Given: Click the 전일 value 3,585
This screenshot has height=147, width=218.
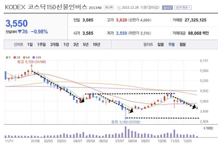Looking at the screenshot, I should [88, 20].
